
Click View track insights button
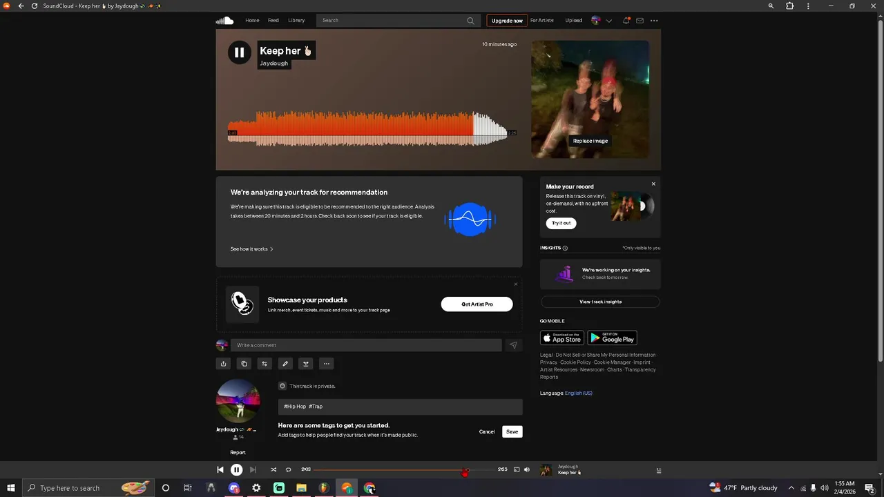coord(600,302)
